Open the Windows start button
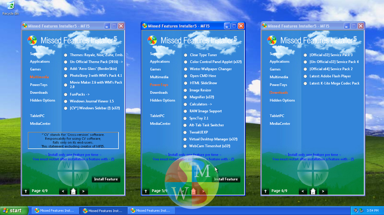The image size is (384, 215). pos(14,210)
